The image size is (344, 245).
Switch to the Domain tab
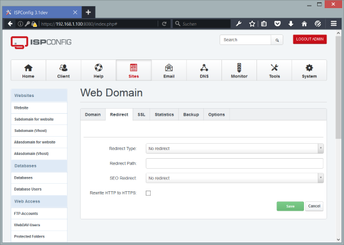click(93, 114)
